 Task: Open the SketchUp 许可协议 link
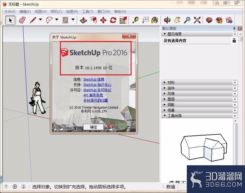97,90
